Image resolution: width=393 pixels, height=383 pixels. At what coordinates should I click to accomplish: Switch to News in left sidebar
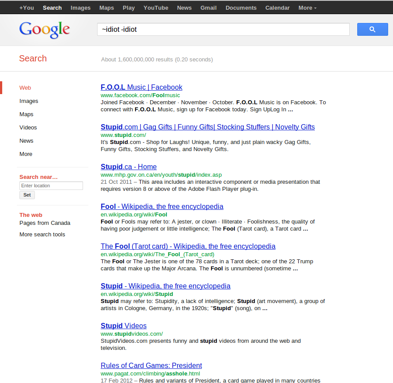(26, 141)
